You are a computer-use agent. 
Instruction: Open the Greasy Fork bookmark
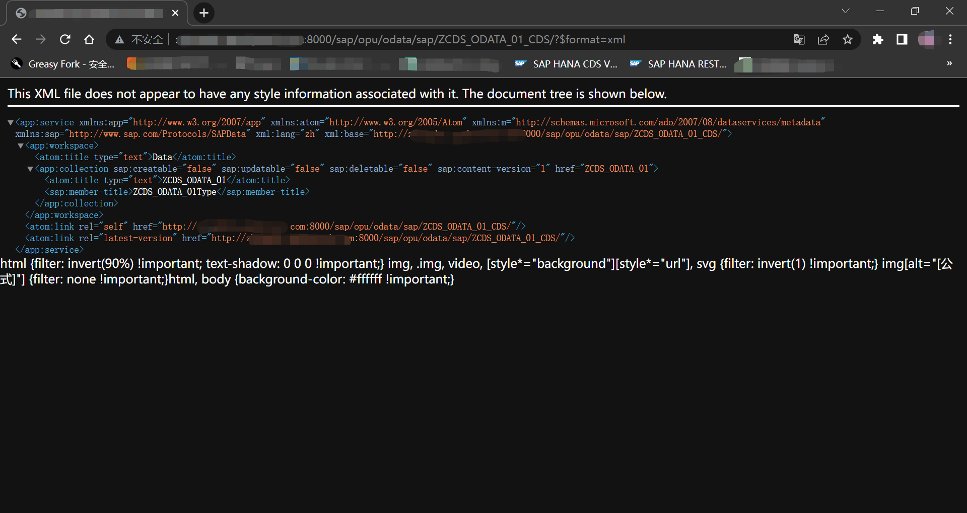pyautogui.click(x=63, y=64)
